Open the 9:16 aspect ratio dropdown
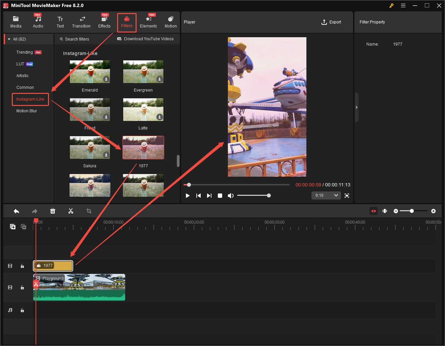Image resolution: width=445 pixels, height=346 pixels. coord(326,195)
